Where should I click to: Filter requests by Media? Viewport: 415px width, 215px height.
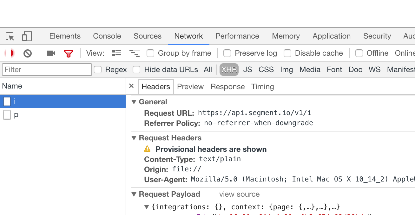coord(310,70)
